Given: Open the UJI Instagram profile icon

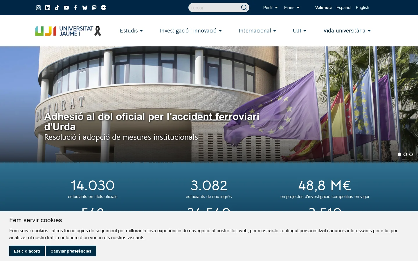Looking at the screenshot, I should point(38,8).
